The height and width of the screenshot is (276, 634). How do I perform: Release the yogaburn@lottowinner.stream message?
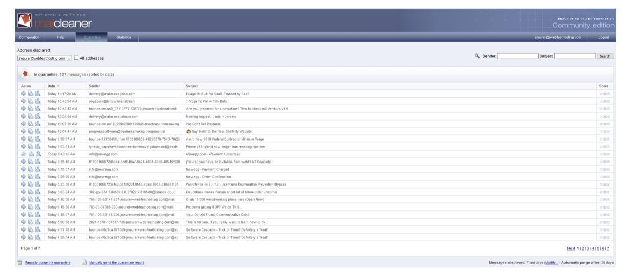(23, 101)
